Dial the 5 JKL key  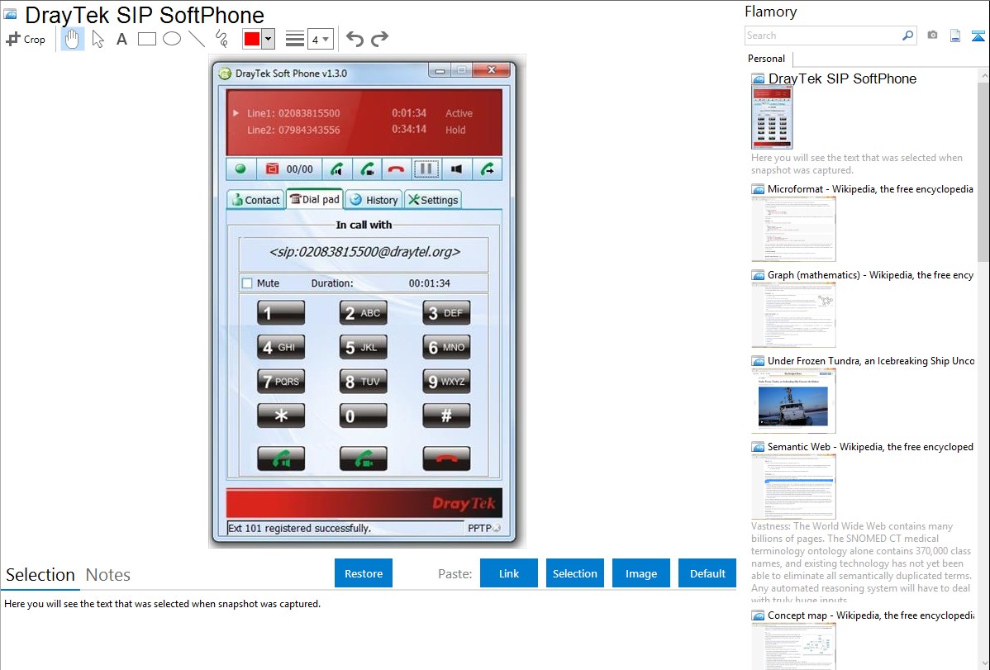[363, 347]
